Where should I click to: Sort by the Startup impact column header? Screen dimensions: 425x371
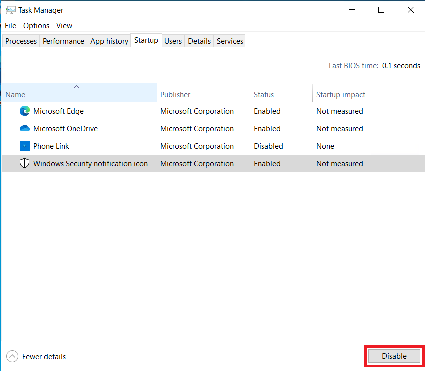click(344, 93)
